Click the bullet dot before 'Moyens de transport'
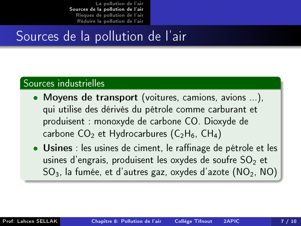Viewport: 301px width, 226px height. click(x=36, y=98)
